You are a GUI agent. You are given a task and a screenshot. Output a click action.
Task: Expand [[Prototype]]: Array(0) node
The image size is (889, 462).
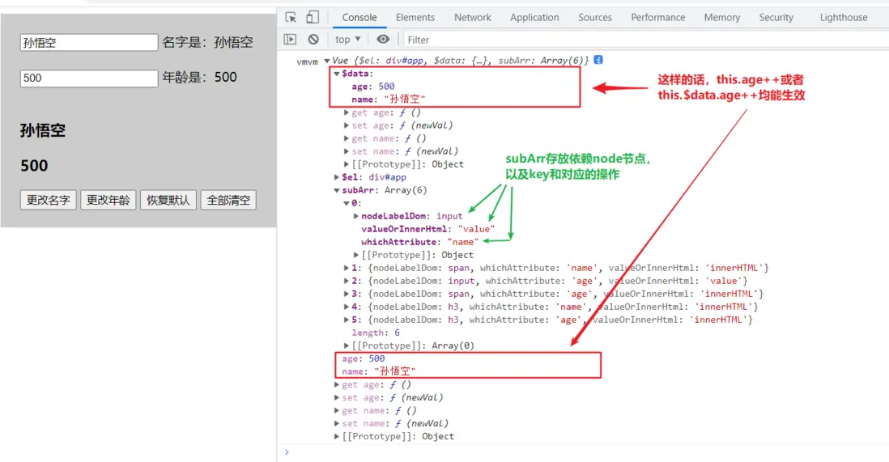click(x=347, y=345)
